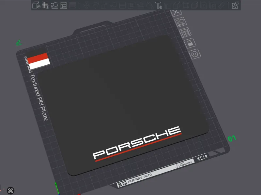Screen dimensions: 261x195
Task: Open plate settings hexagon icon
Action: click(195, 54)
